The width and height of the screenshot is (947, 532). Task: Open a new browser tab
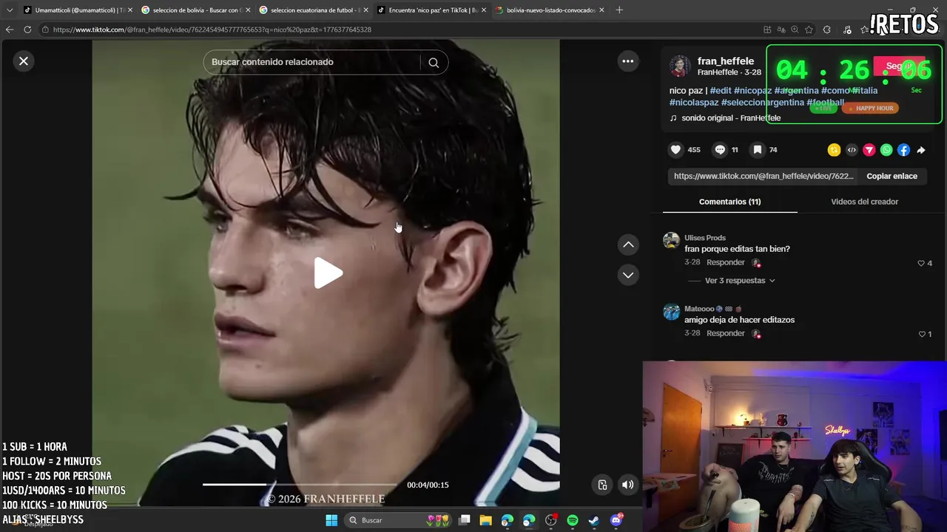click(619, 10)
